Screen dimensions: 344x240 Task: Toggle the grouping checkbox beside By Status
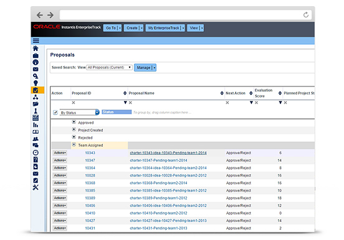tap(55, 113)
